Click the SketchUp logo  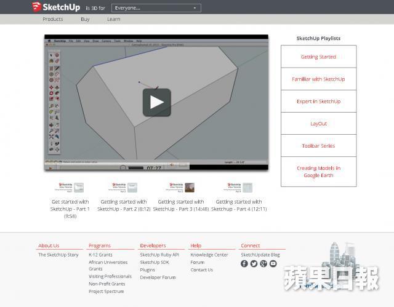pos(56,7)
